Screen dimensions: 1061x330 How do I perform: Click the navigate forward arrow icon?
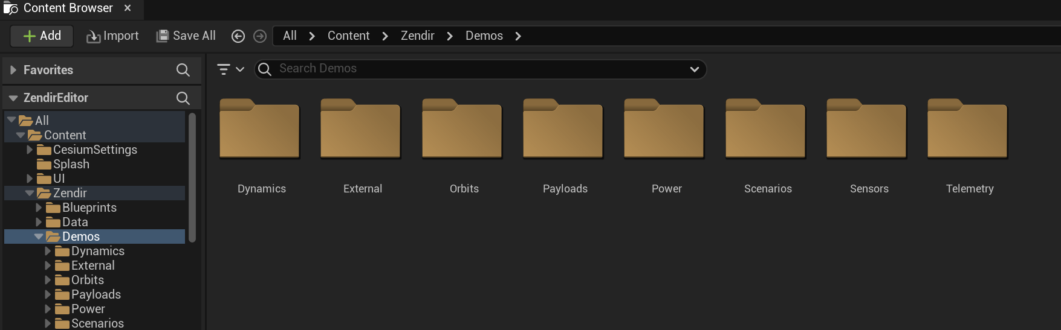(260, 36)
